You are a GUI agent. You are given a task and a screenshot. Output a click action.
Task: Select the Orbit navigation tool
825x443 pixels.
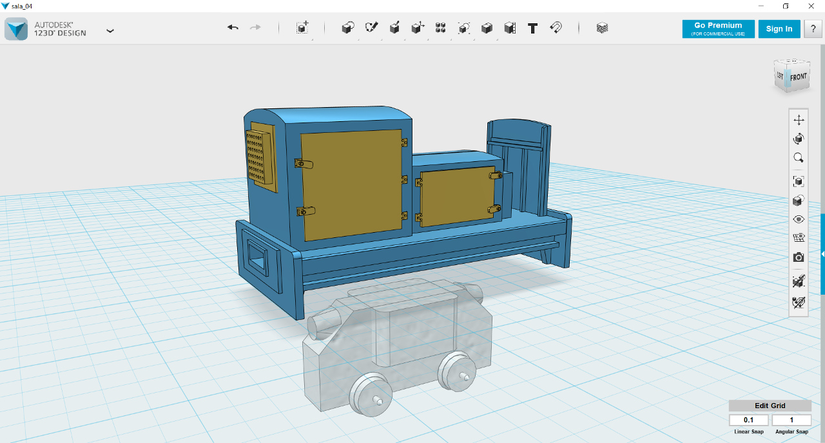799,139
